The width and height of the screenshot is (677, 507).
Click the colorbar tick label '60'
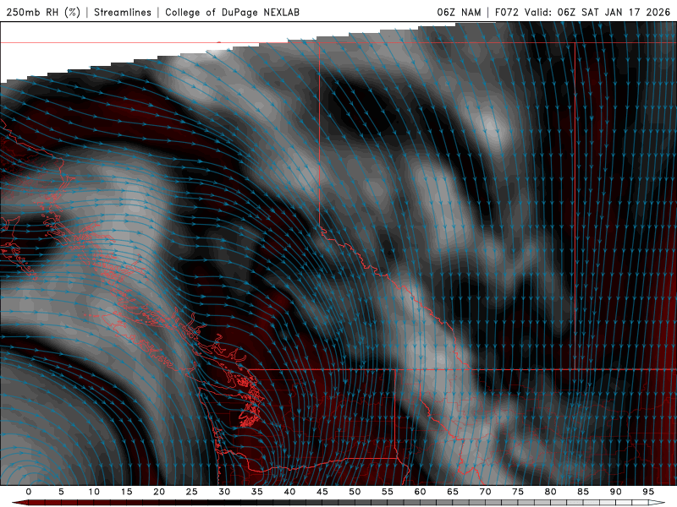420,492
